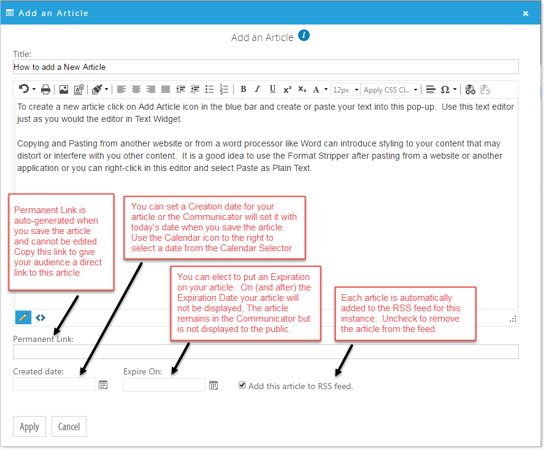Toggle Underline formatting

(x=272, y=89)
